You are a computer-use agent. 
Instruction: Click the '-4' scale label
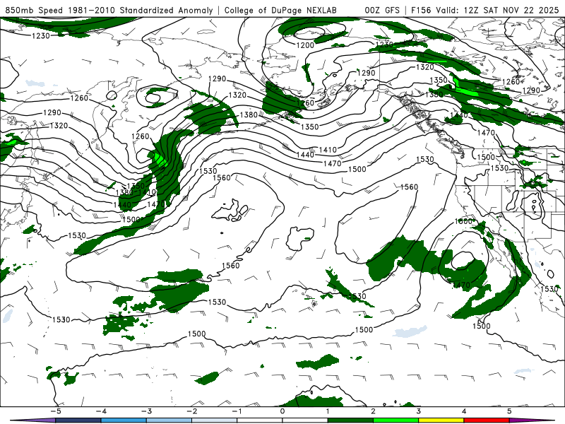[x=101, y=411]
